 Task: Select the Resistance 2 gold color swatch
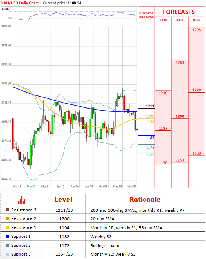(x=7, y=218)
